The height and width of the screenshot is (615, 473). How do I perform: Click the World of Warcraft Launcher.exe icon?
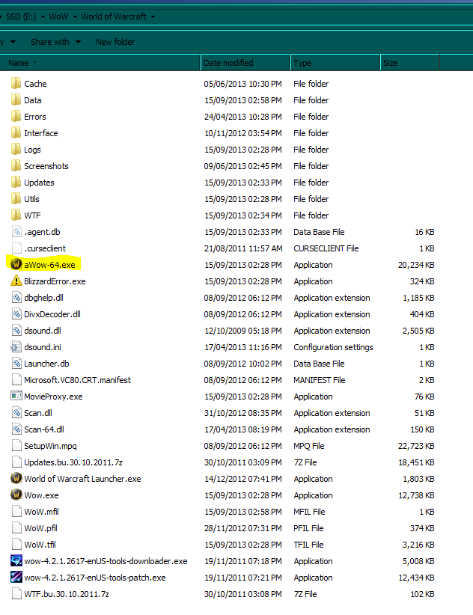[x=16, y=479]
